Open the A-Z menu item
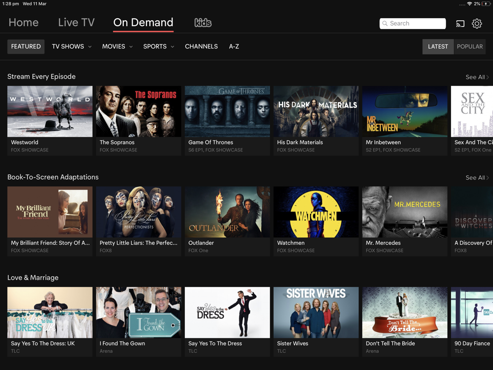The height and width of the screenshot is (370, 493). [x=234, y=46]
